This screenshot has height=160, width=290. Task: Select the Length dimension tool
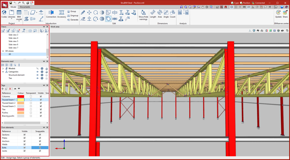[153, 13]
